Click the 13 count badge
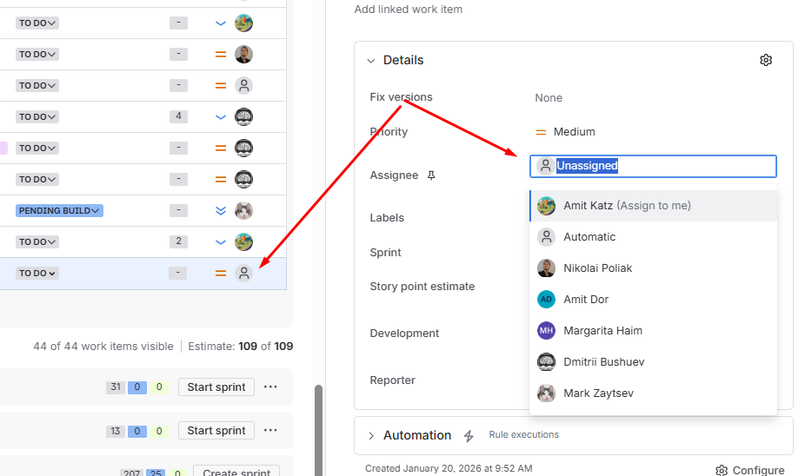805x476 pixels. pos(116,431)
